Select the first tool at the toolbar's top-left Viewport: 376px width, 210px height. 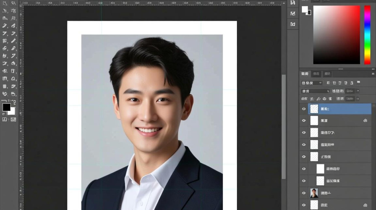click(x=5, y=3)
